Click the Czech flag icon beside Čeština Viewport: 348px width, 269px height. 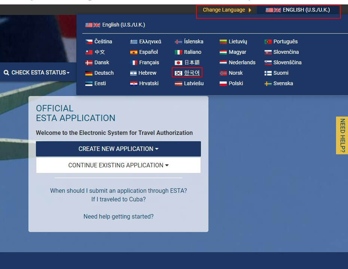tap(89, 41)
